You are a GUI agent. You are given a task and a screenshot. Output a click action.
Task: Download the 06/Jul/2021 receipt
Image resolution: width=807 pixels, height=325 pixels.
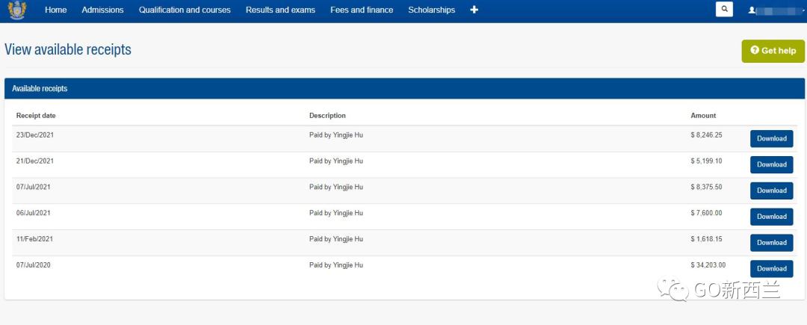(x=771, y=217)
